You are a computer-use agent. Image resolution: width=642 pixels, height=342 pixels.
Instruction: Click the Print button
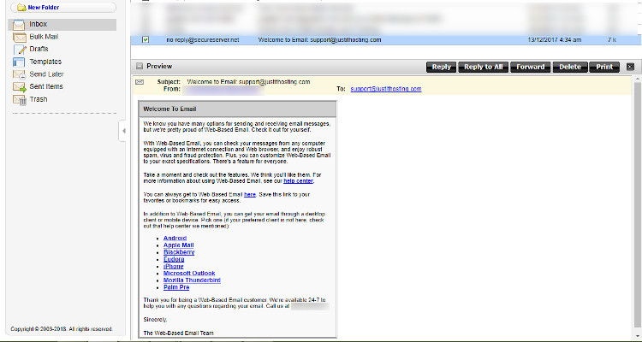[x=604, y=67]
